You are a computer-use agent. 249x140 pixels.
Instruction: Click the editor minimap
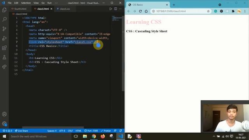117,18
